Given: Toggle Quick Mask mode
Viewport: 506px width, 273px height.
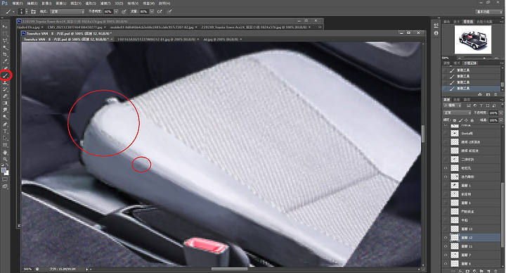Looking at the screenshot, I should pyautogui.click(x=5, y=179).
